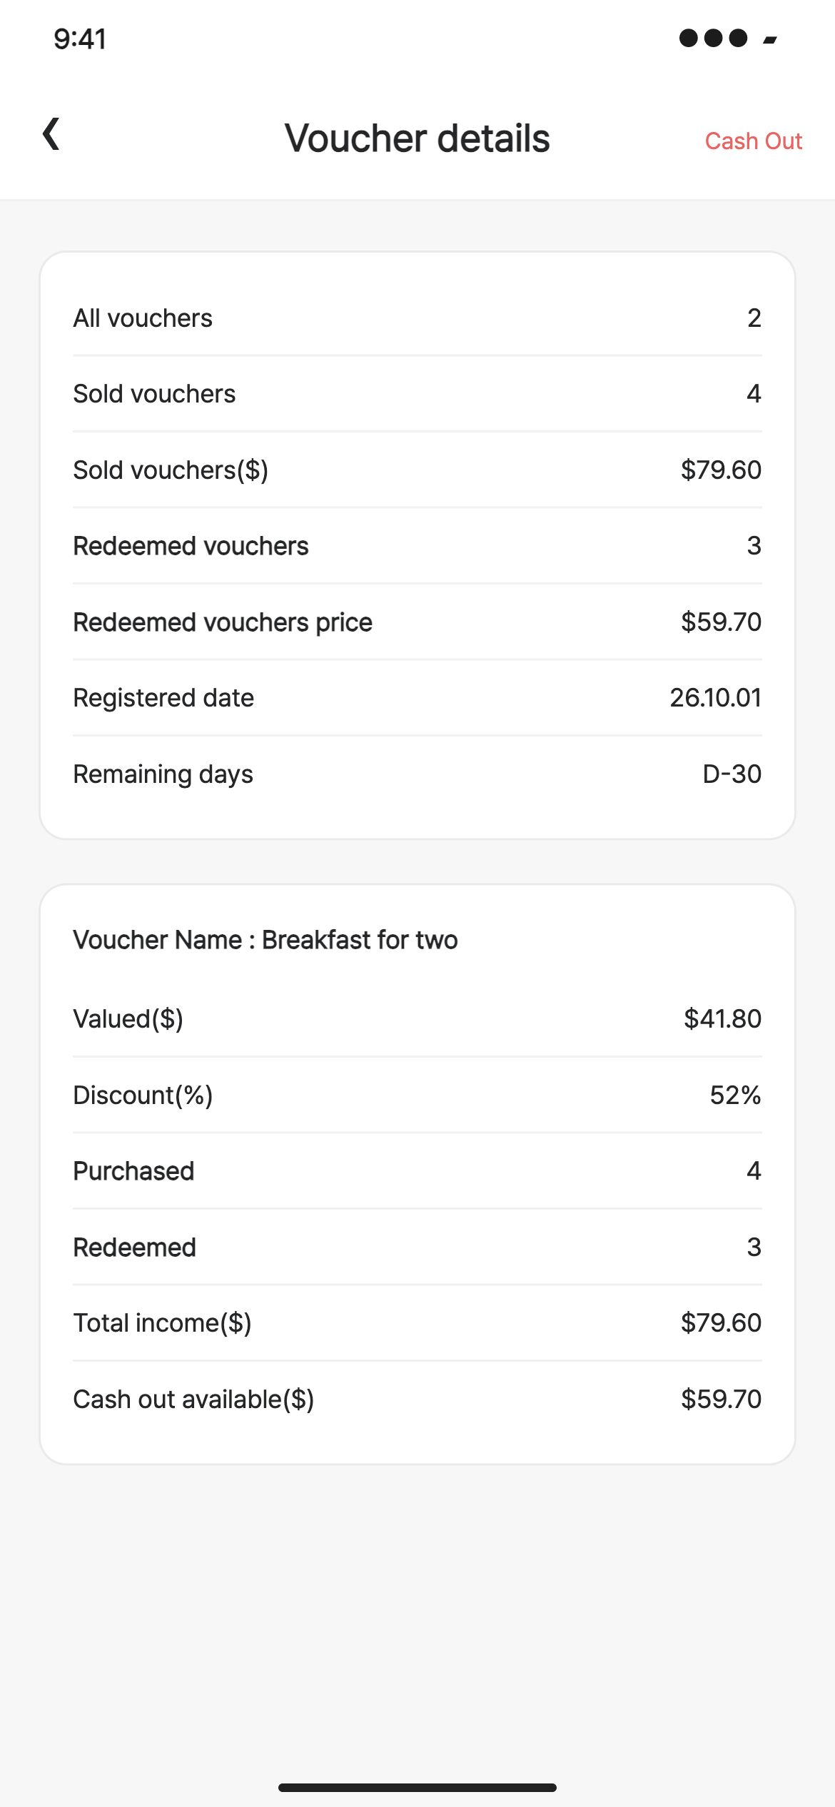Select the Sold vouchers count row

pos(417,394)
